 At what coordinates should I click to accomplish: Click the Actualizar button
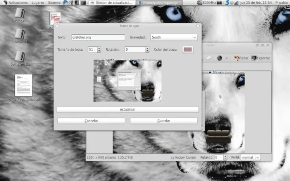(x=128, y=110)
